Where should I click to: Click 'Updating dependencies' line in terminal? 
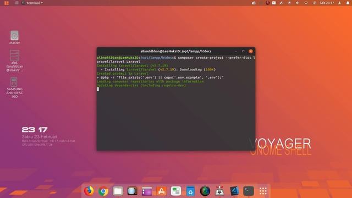point(141,85)
